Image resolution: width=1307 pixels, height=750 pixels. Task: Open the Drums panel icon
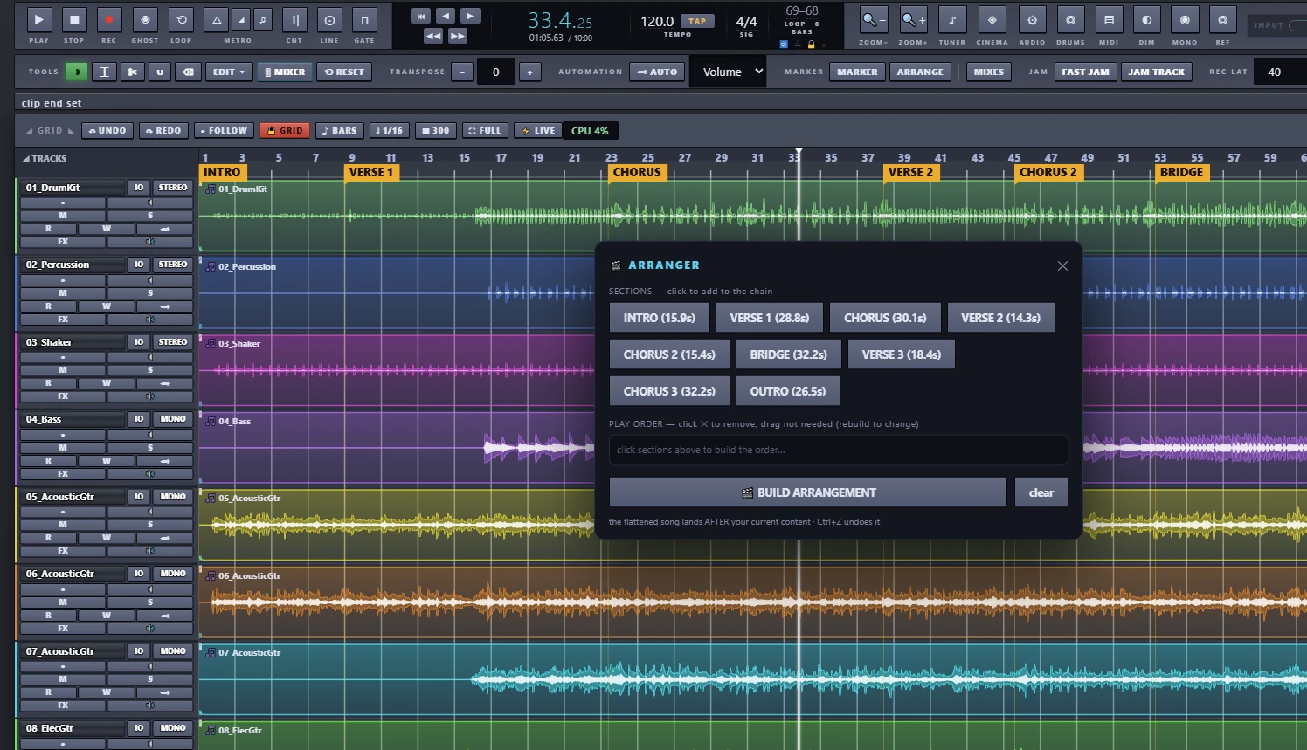click(x=1070, y=19)
